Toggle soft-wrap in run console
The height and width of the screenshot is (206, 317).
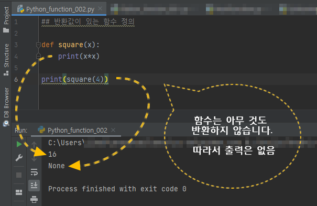34,172
